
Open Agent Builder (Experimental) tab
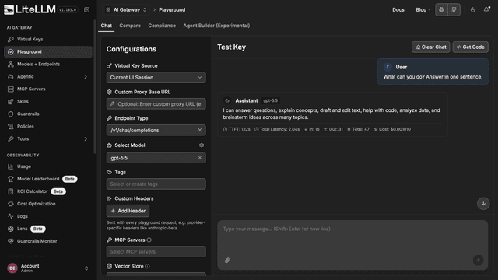coord(216,26)
